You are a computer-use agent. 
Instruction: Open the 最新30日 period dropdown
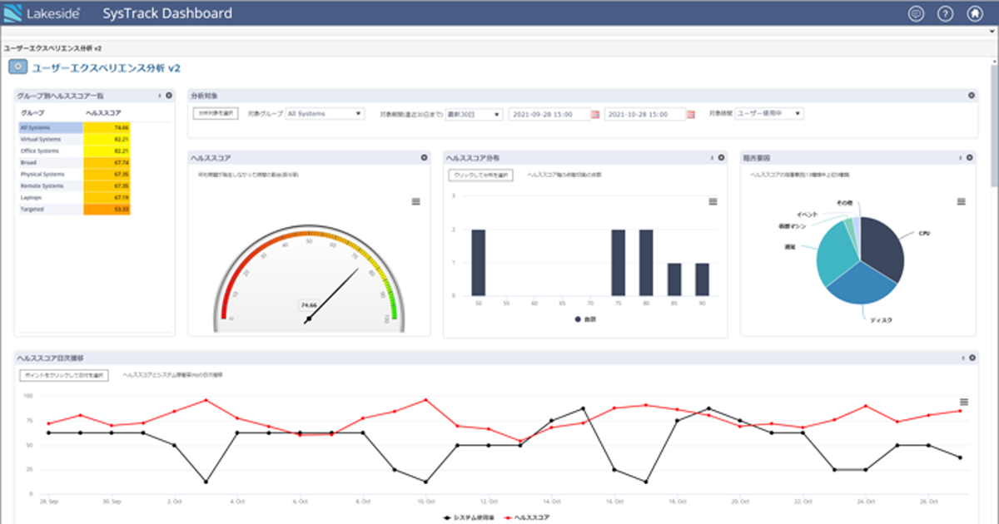[x=474, y=114]
